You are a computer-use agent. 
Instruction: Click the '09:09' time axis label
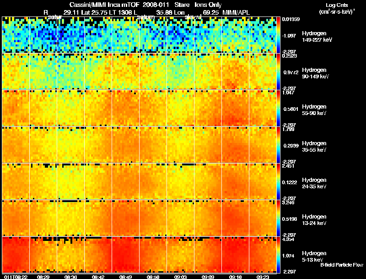pyautogui.click(x=208, y=277)
